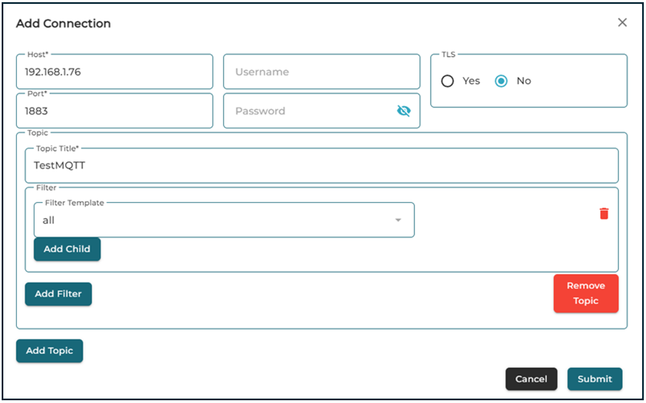
Task: Submit the connection form
Action: click(x=594, y=379)
